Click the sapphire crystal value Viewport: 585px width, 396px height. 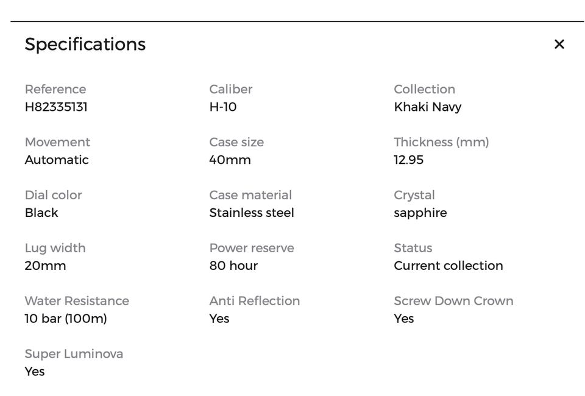[x=420, y=213]
